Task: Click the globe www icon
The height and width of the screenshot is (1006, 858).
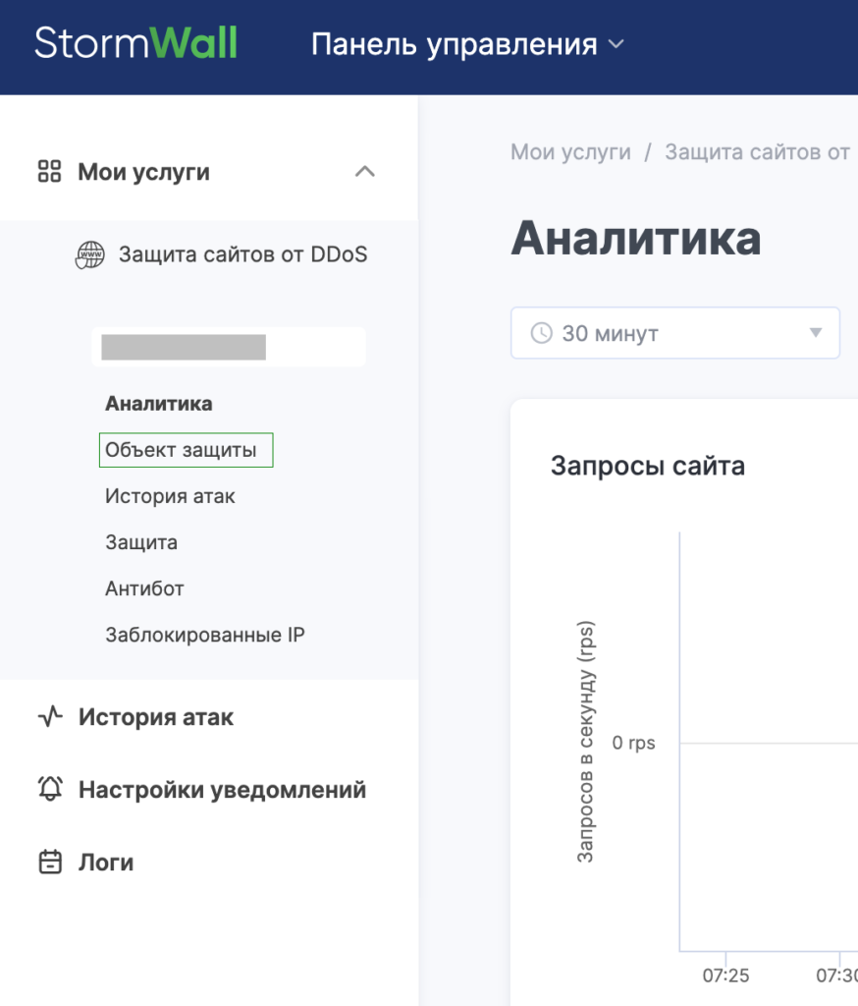Action: pos(90,254)
